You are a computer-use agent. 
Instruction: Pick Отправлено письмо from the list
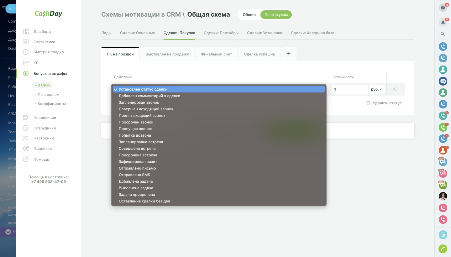click(219, 168)
